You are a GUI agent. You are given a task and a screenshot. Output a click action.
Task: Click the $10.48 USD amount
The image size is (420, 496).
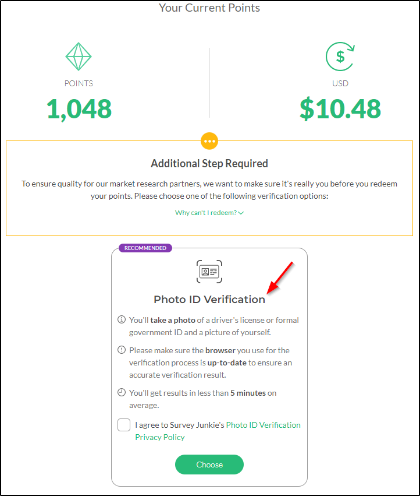click(340, 109)
